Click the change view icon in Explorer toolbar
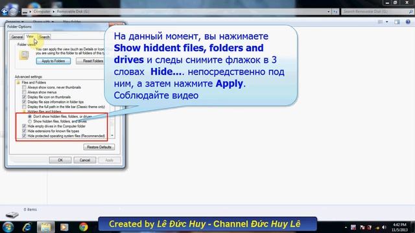This screenshot has height=233, width=415. [x=381, y=22]
